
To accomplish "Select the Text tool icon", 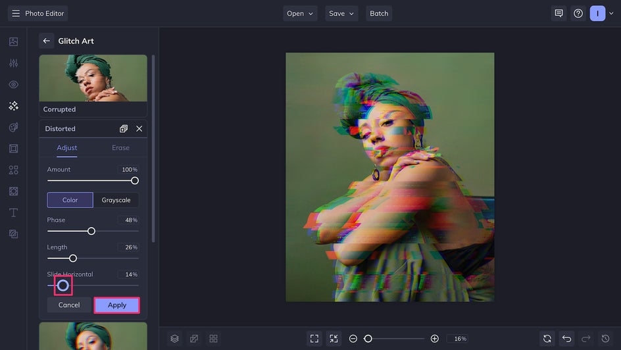I will [13, 213].
